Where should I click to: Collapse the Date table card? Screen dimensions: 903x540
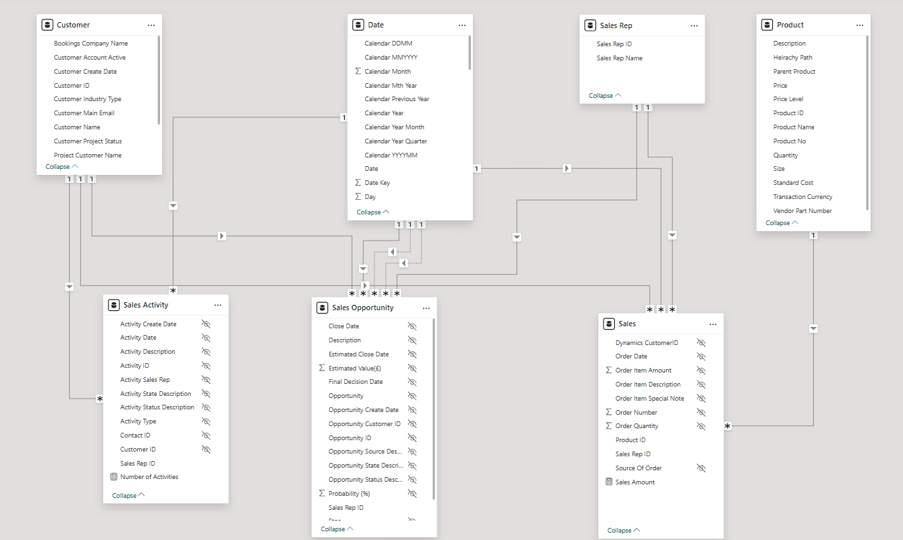click(x=373, y=212)
